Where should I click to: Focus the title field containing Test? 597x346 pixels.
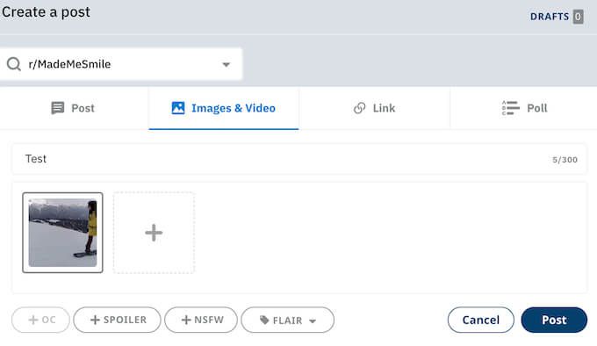(x=299, y=159)
